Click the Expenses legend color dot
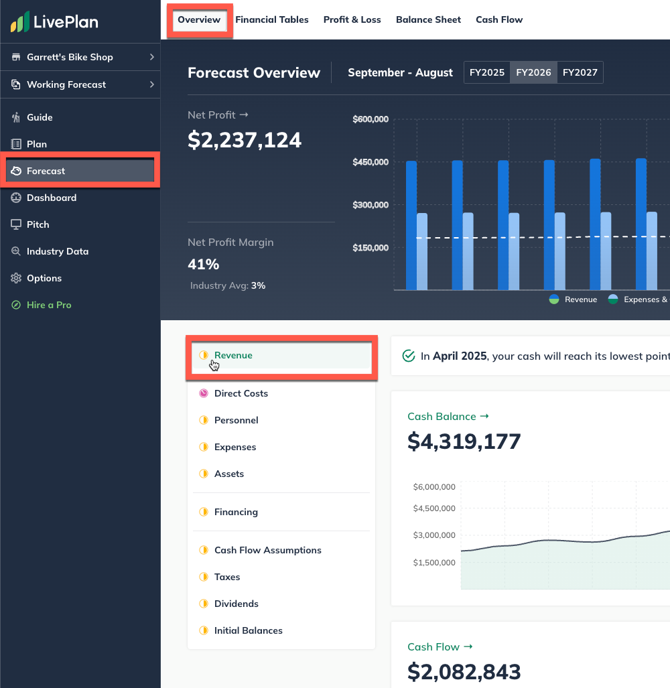The image size is (670, 688). (613, 299)
